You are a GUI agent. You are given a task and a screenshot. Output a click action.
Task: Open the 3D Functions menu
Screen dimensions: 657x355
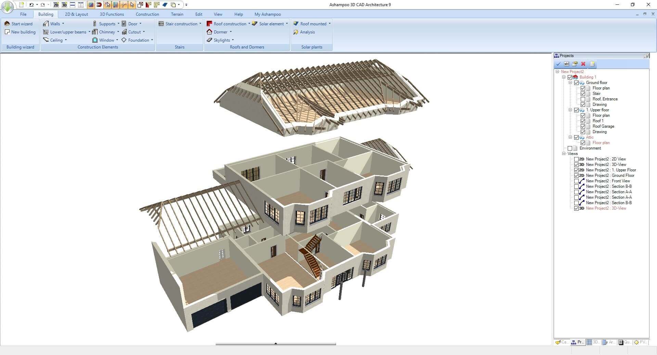pyautogui.click(x=112, y=14)
